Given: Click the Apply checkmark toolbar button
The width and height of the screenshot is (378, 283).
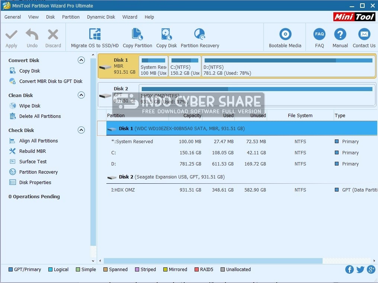Looking at the screenshot, I should (x=11, y=39).
